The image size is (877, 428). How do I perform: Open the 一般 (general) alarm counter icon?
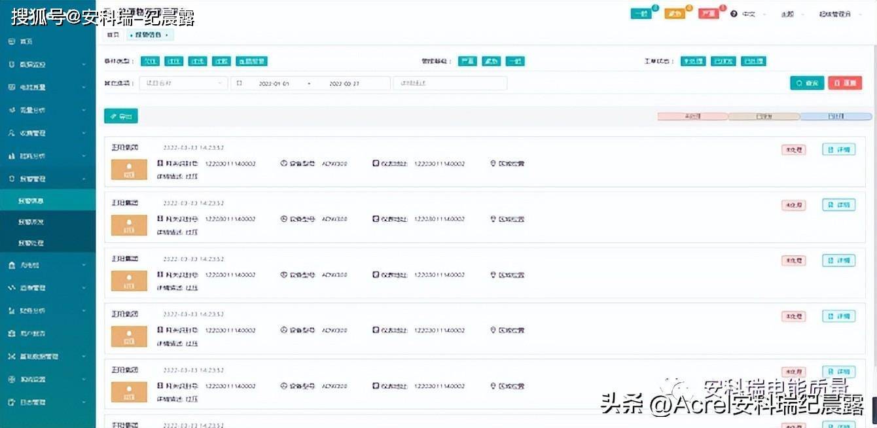click(x=641, y=12)
